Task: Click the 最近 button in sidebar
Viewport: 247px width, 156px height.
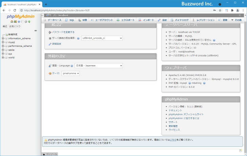Action: click(x=5, y=26)
